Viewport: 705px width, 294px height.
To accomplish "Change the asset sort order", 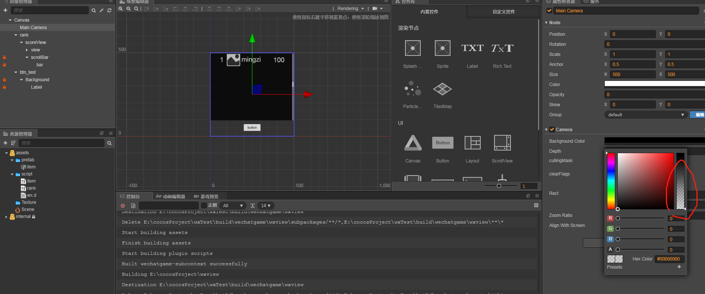I will pyautogui.click(x=13, y=143).
